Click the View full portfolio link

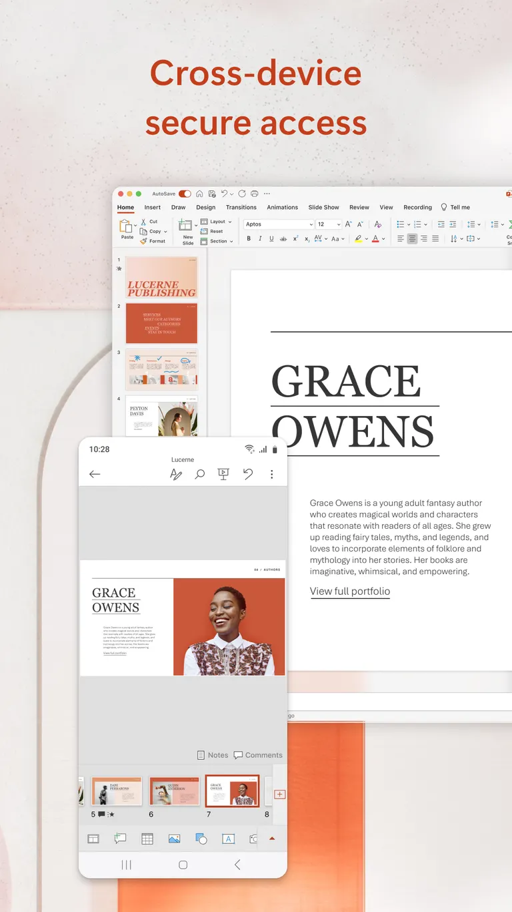click(350, 591)
